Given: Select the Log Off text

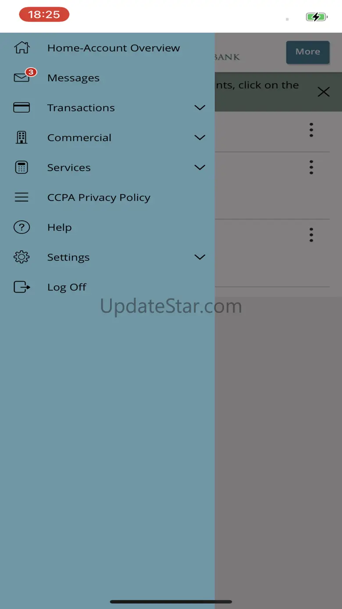Looking at the screenshot, I should [x=67, y=287].
